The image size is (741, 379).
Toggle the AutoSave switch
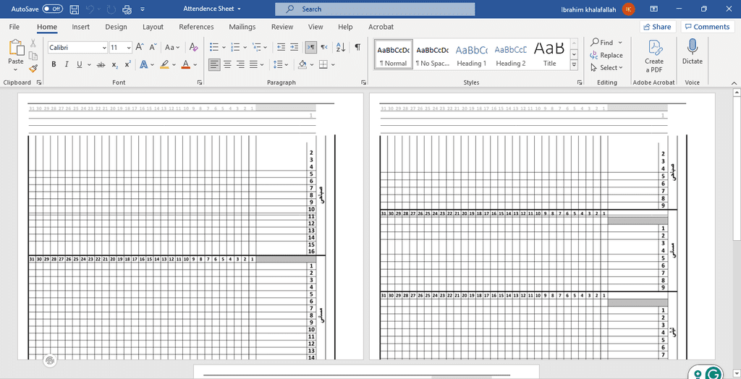click(x=52, y=9)
